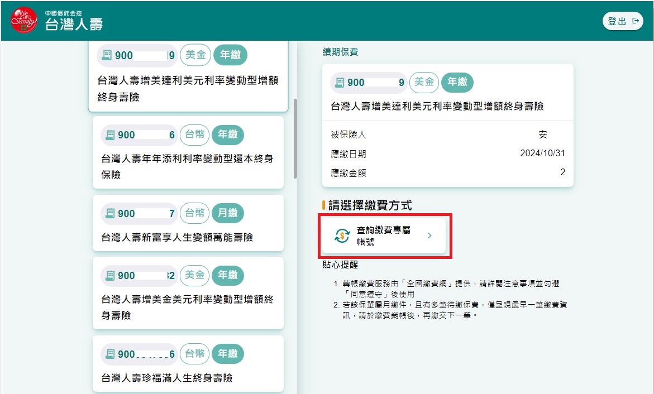Select the 台灣人壽增美達利美元利率變動型增額終身壽險 policy card in list
The width and height of the screenshot is (654, 394).
coord(188,76)
